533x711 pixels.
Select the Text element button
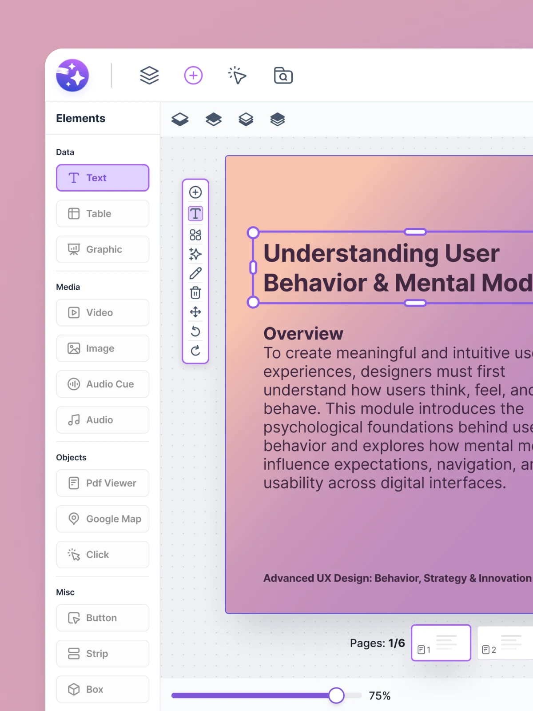[103, 178]
